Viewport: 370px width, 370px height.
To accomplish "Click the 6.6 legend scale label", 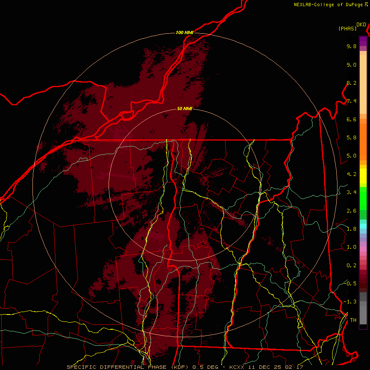I will [351, 119].
